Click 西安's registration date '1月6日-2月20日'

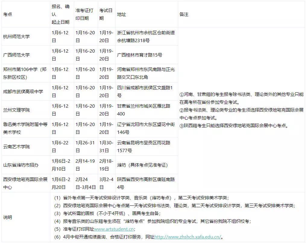coord(61,183)
